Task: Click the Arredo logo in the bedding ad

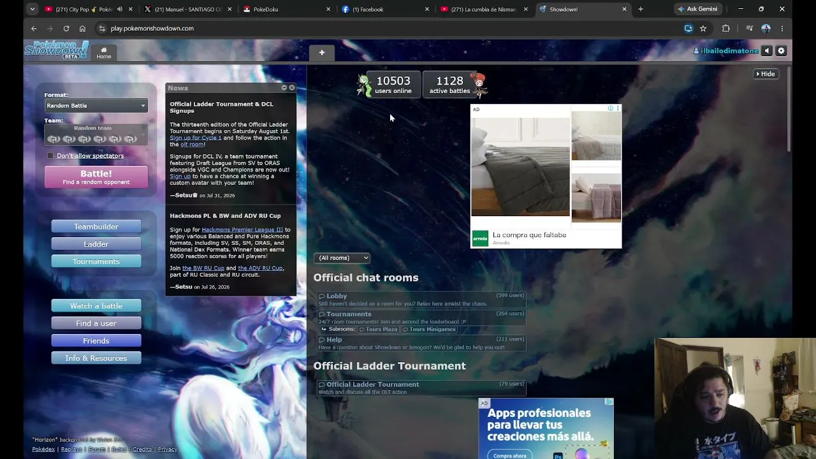Action: pos(480,238)
